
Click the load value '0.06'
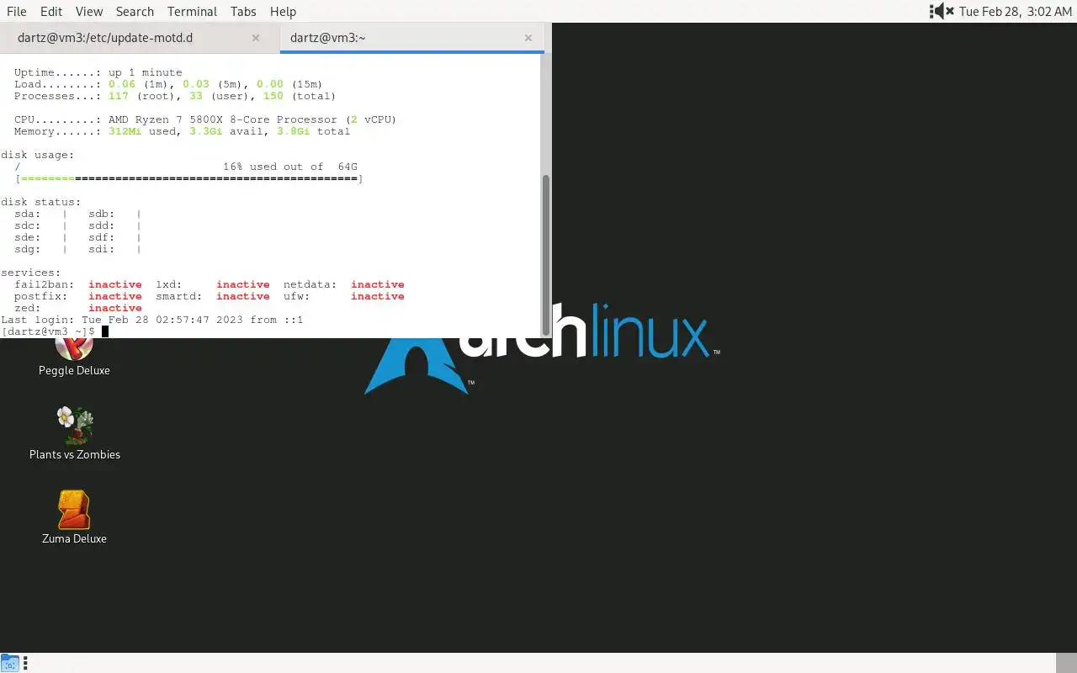tap(122, 84)
